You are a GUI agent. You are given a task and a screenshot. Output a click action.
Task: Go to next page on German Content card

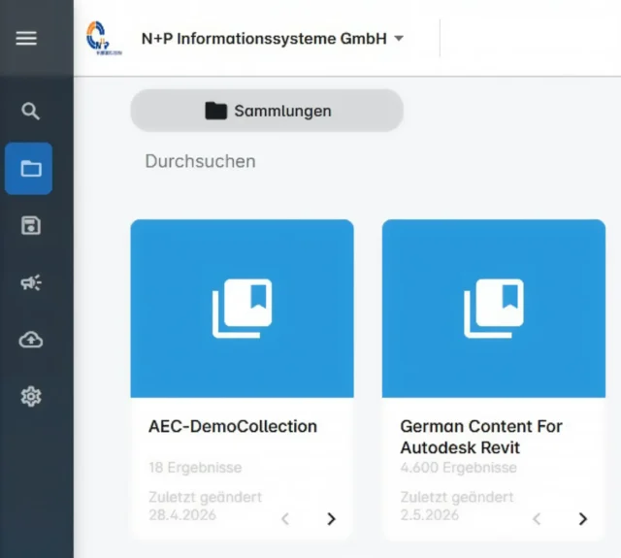[583, 518]
